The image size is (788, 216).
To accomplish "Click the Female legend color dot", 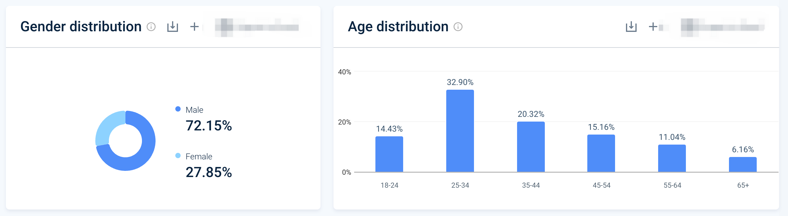I will (x=178, y=156).
